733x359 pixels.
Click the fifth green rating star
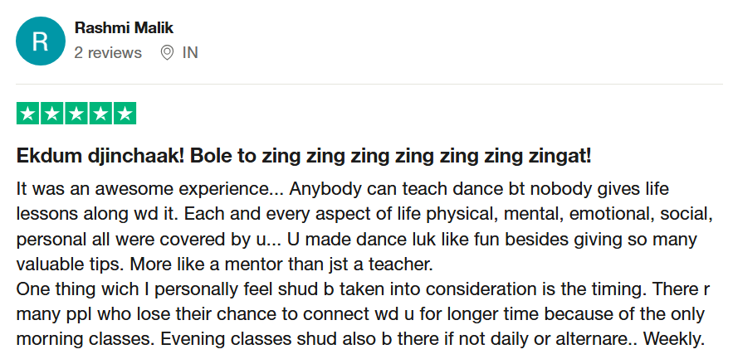click(125, 114)
